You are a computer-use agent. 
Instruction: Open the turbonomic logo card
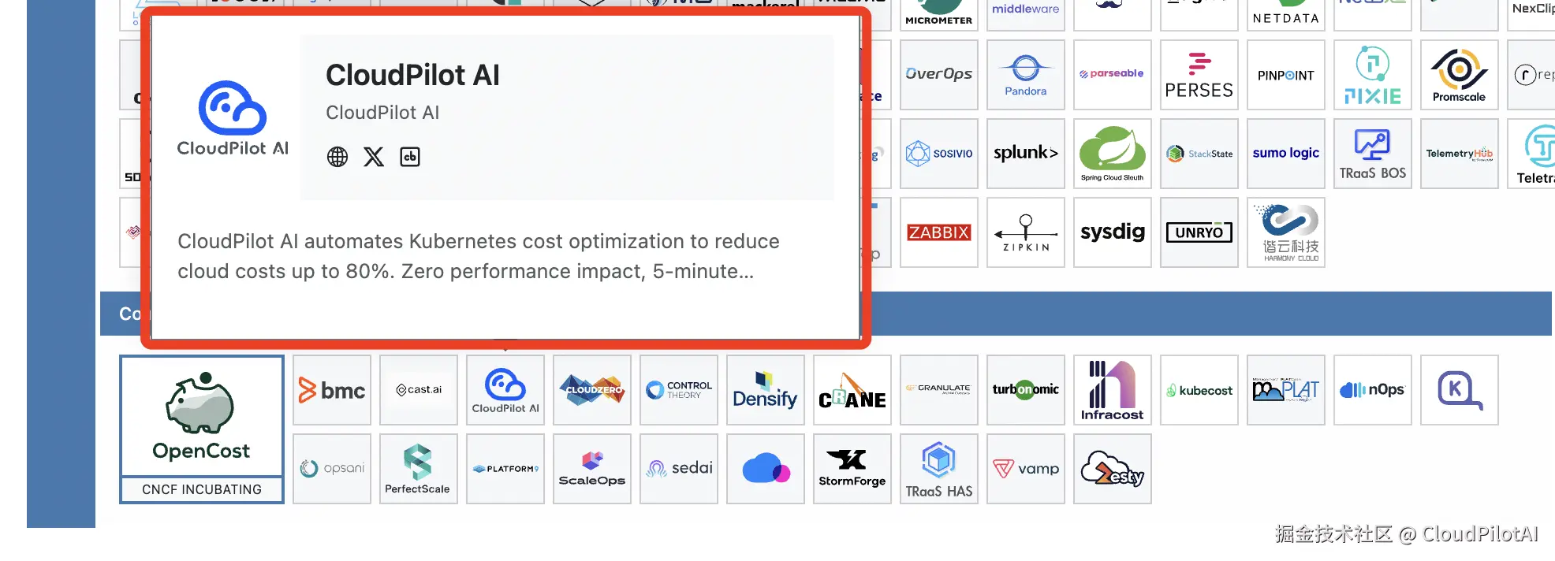[1026, 390]
